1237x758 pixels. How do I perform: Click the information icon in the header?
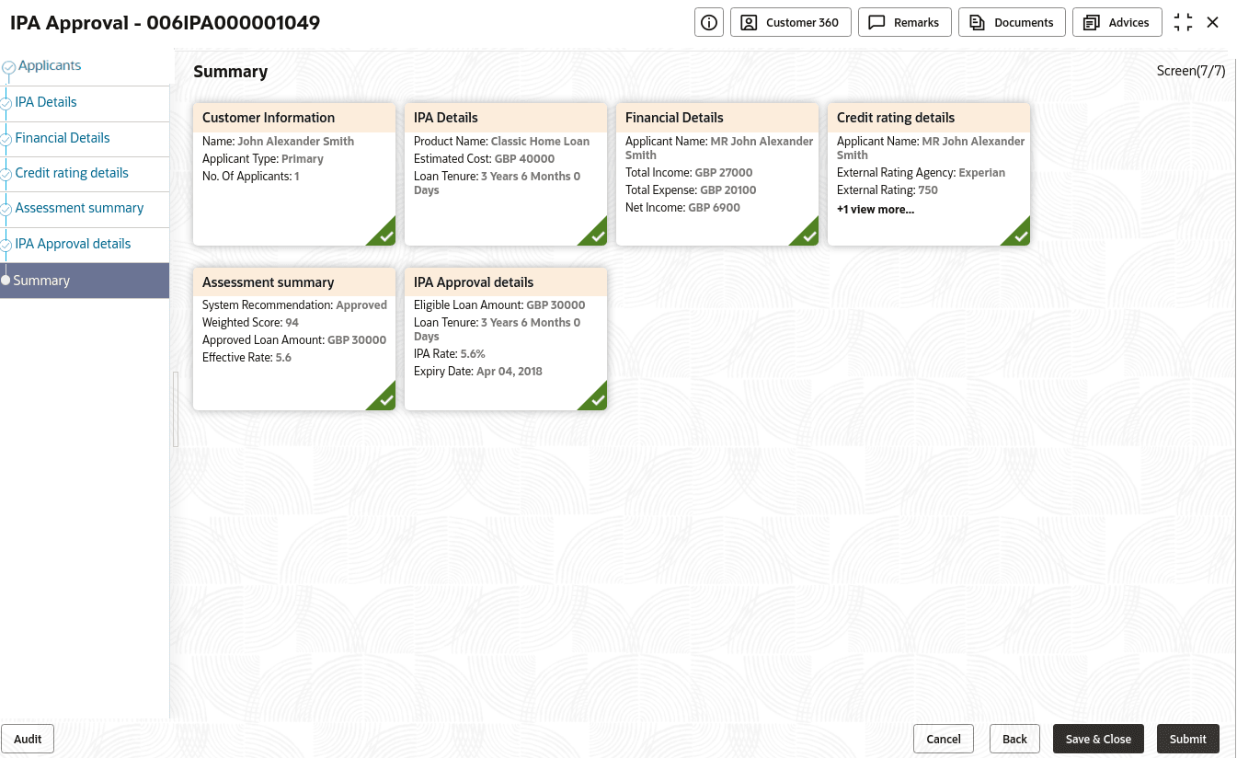pyautogui.click(x=708, y=23)
